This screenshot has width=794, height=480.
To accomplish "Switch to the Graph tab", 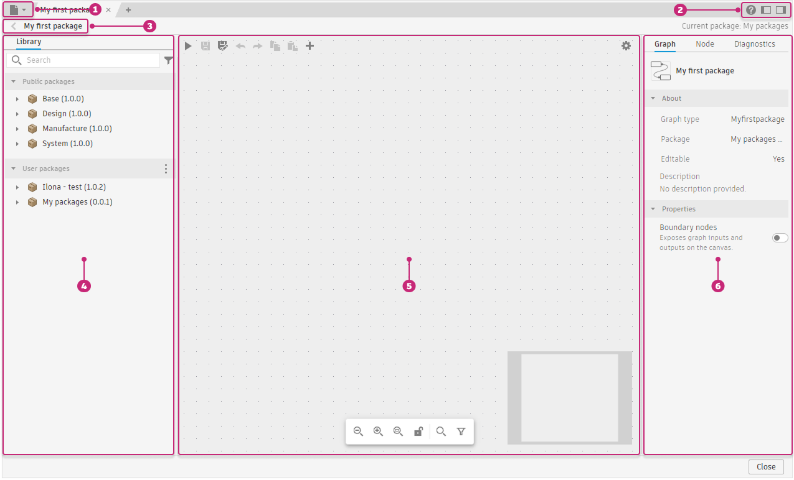I will pos(665,44).
